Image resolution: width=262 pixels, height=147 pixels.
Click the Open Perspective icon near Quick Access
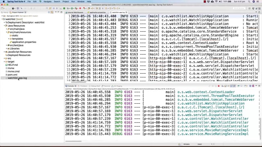coord(249,8)
